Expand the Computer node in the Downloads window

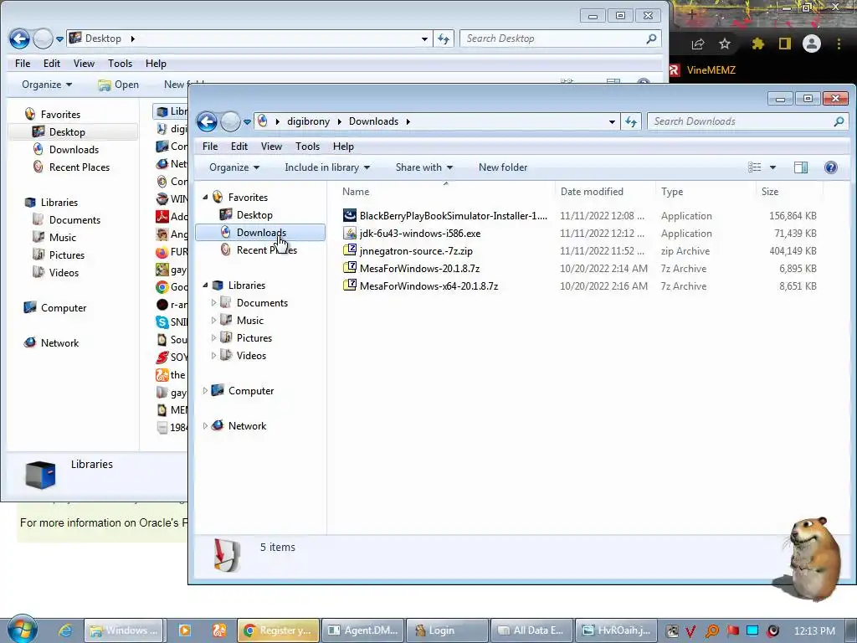click(205, 390)
